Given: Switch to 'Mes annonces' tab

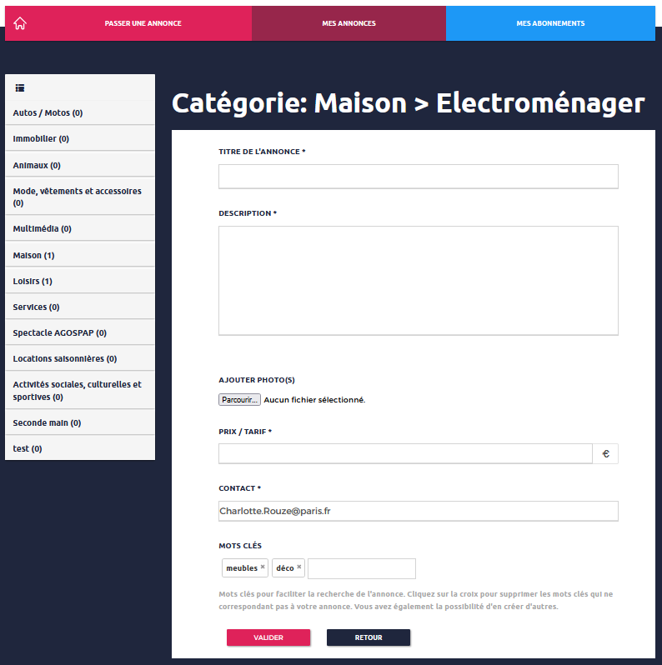Looking at the screenshot, I should tap(349, 23).
